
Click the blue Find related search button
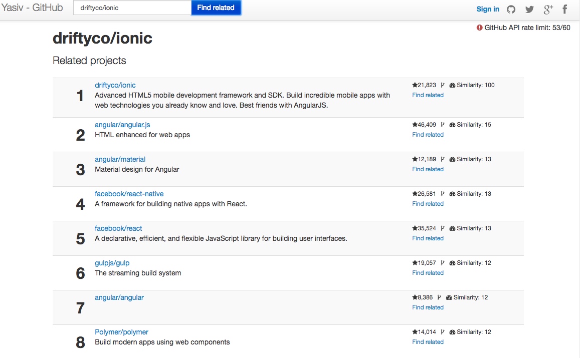216,8
